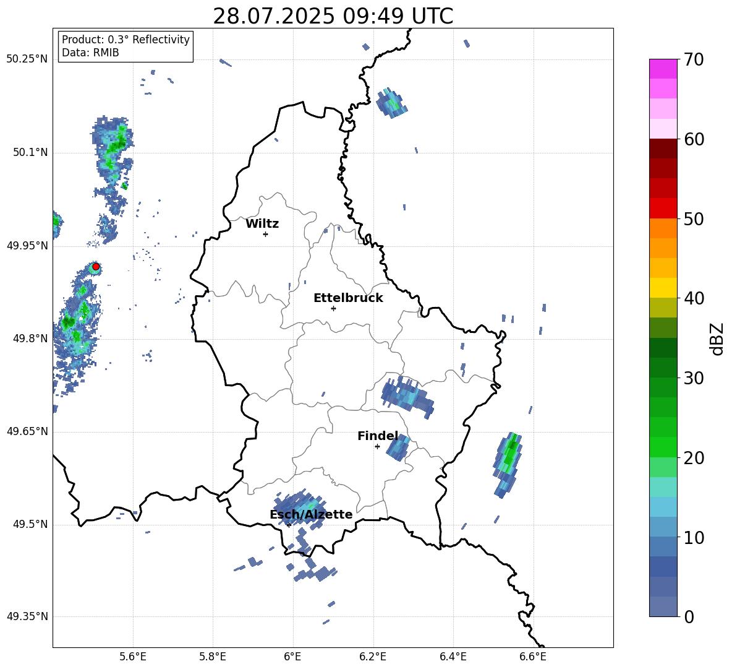Select the Esch/Alzette city label
Screen dimensions: 732x669
point(311,514)
